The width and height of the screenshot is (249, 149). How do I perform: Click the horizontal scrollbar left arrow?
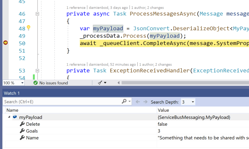pyautogui.click(x=118, y=83)
